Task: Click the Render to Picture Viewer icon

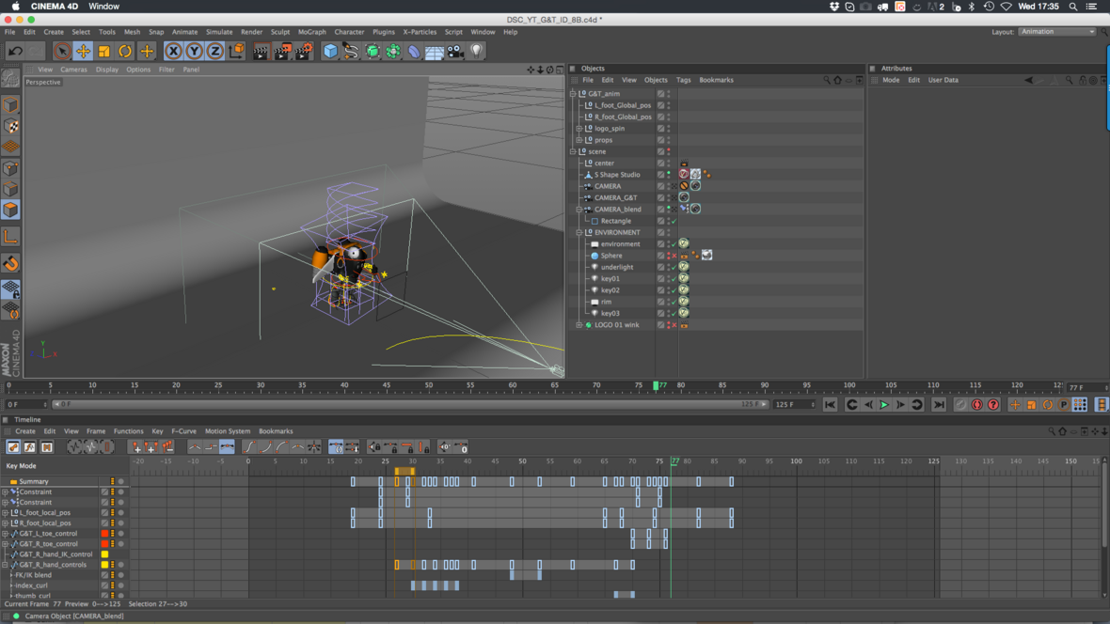Action: point(281,52)
